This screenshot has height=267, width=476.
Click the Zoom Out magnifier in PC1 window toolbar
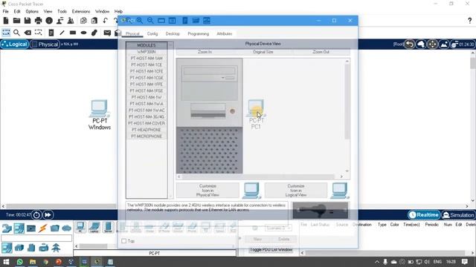(150, 21)
